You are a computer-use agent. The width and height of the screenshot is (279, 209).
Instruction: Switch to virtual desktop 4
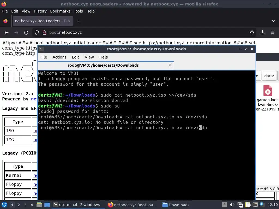pyautogui.click(x=32, y=205)
